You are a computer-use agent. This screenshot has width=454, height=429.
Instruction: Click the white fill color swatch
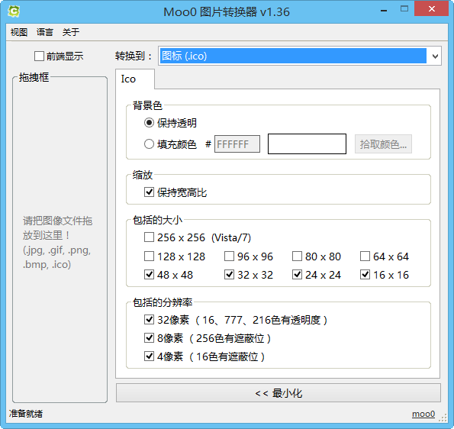[307, 144]
